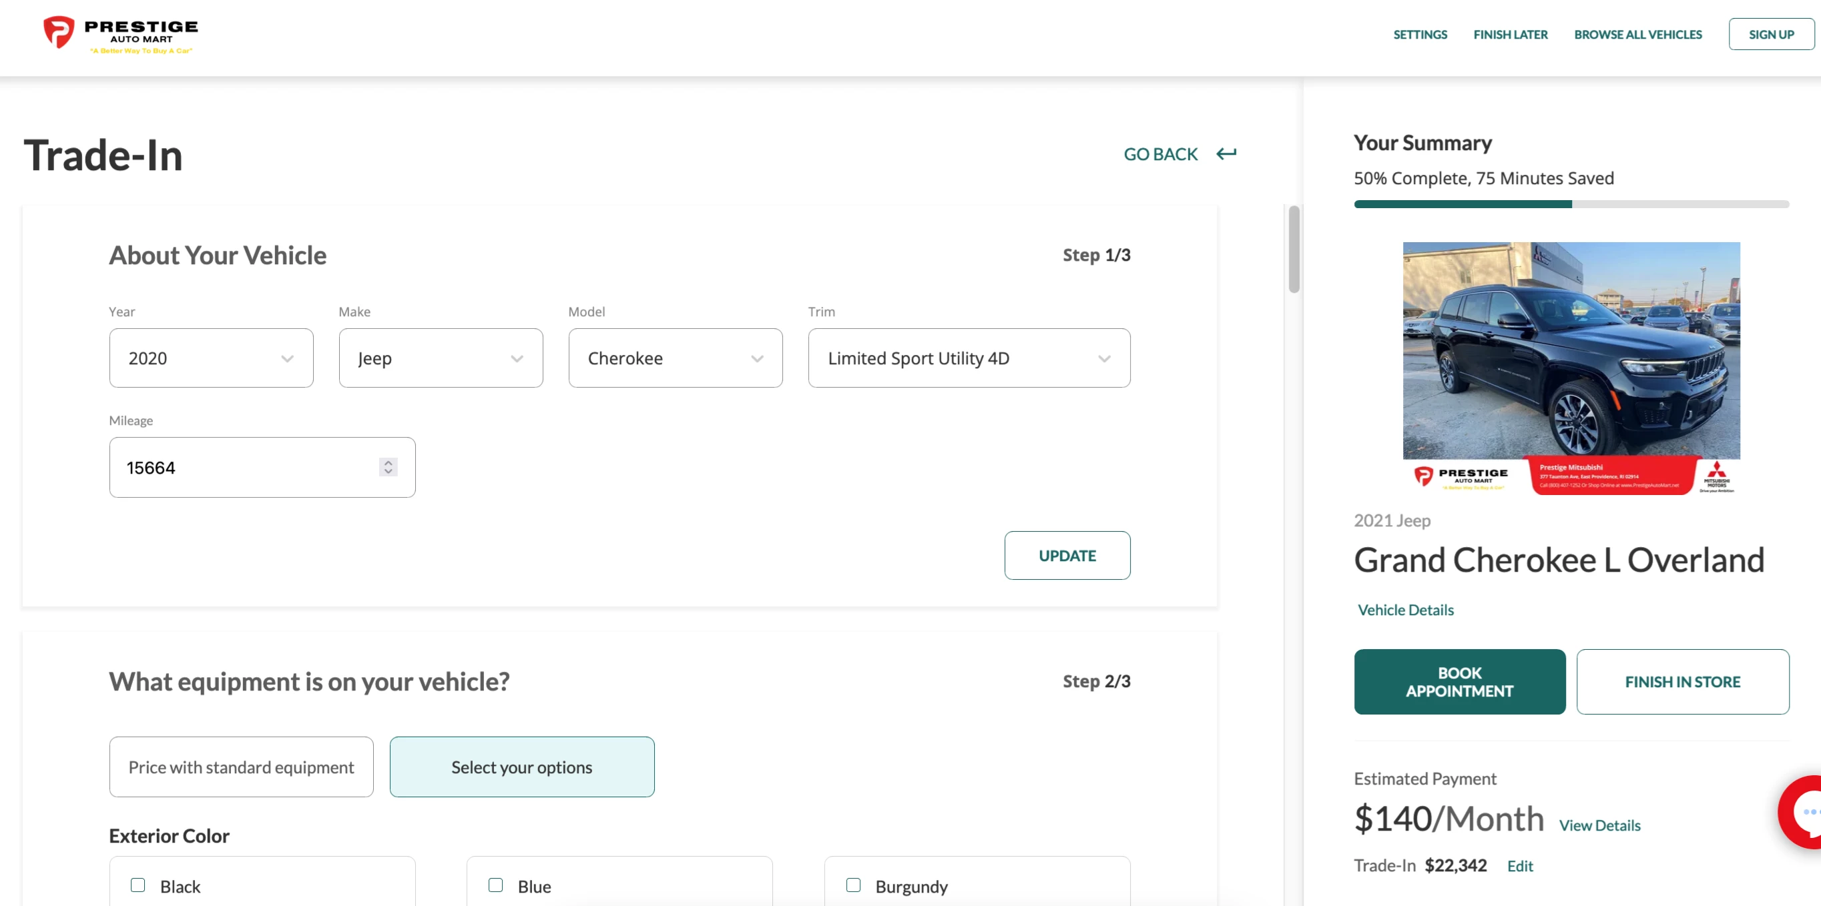Click the Book Appointment button
The width and height of the screenshot is (1821, 906).
click(1459, 681)
